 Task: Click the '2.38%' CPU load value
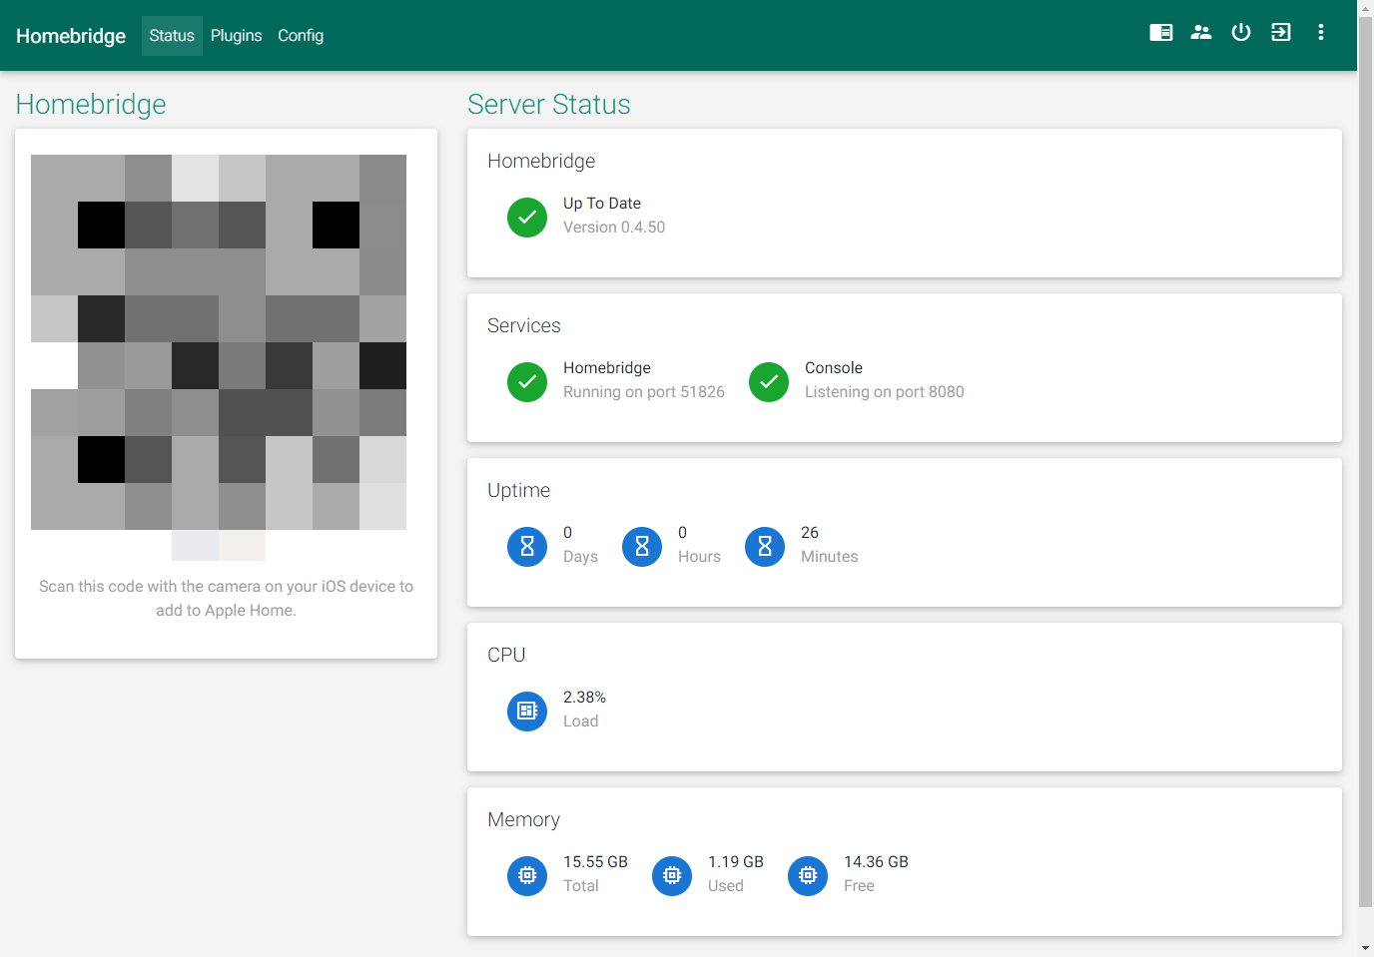pyautogui.click(x=585, y=698)
